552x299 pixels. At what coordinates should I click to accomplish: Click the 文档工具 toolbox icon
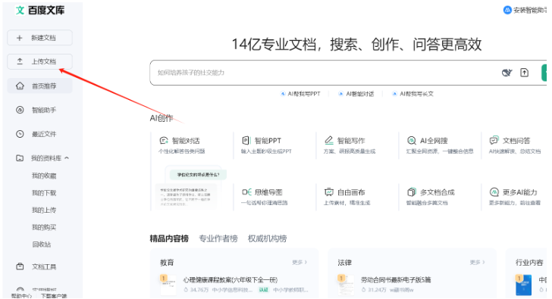tap(20, 266)
